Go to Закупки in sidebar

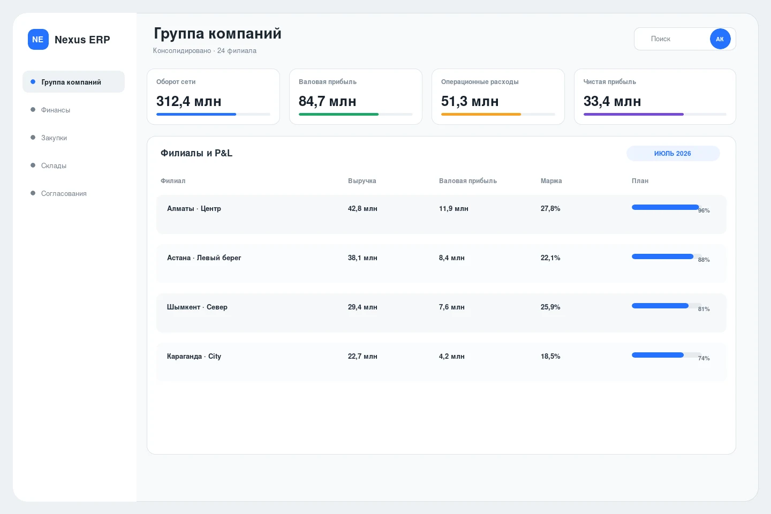pos(73,138)
